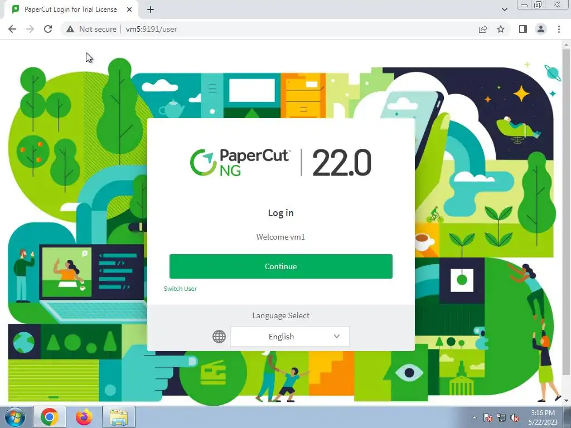Screen dimensions: 571x428
Task: Close the PaperCut Login tab
Action: [129, 9]
